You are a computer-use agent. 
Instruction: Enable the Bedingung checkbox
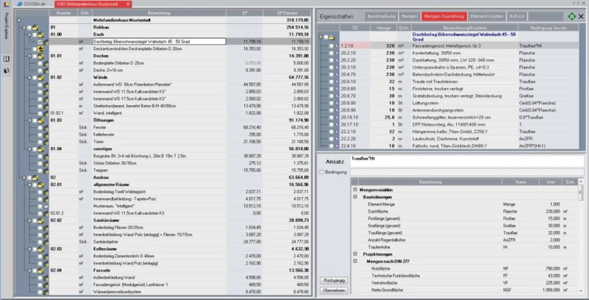tap(322, 172)
